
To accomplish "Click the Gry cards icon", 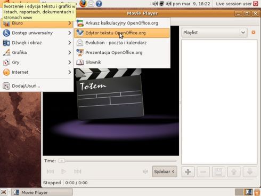I will (6, 62).
